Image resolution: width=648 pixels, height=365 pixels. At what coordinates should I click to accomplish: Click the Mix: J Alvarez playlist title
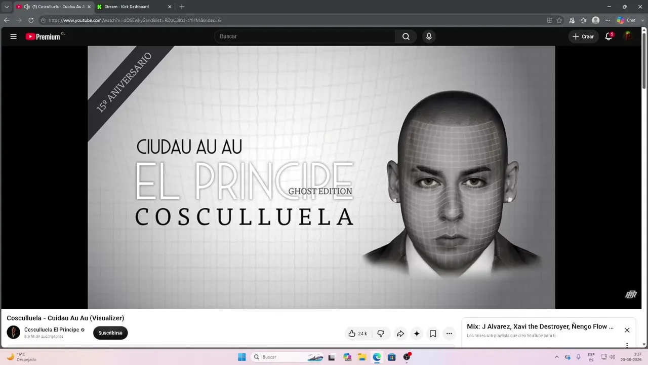click(x=540, y=326)
